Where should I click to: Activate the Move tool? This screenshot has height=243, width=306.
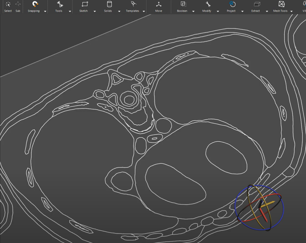pos(158,4)
